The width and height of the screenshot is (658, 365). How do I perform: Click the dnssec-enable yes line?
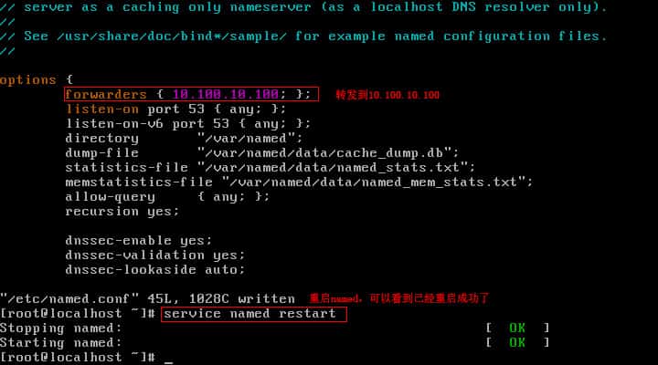(139, 241)
